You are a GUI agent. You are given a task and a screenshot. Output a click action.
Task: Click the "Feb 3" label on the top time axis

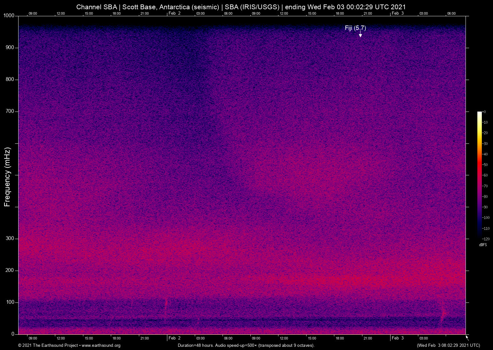398,13
